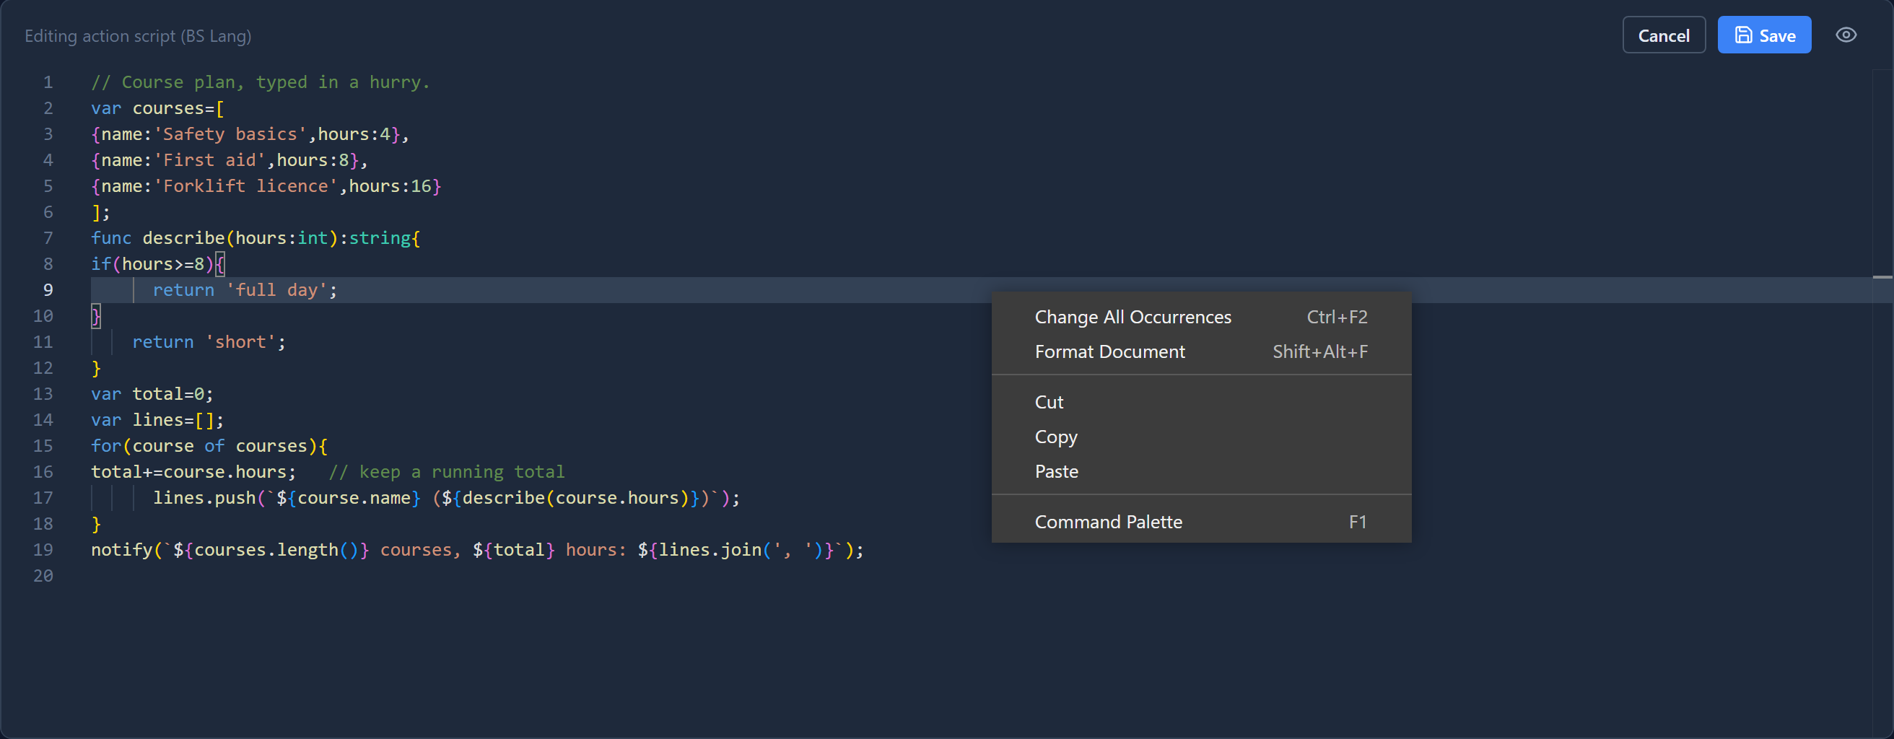Click 'if(hours>=8)' on line 8

coord(152,263)
